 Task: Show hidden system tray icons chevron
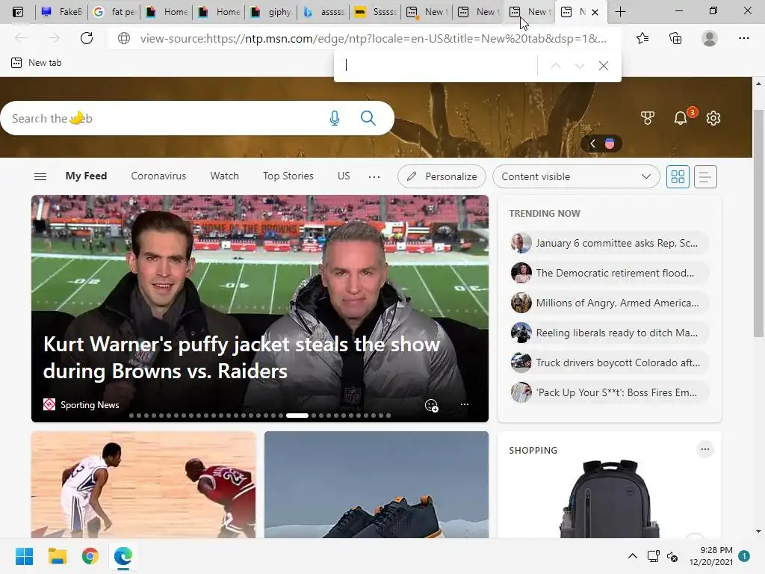click(x=632, y=556)
